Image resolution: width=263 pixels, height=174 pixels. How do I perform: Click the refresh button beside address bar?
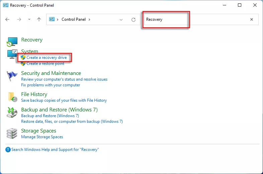click(x=134, y=19)
